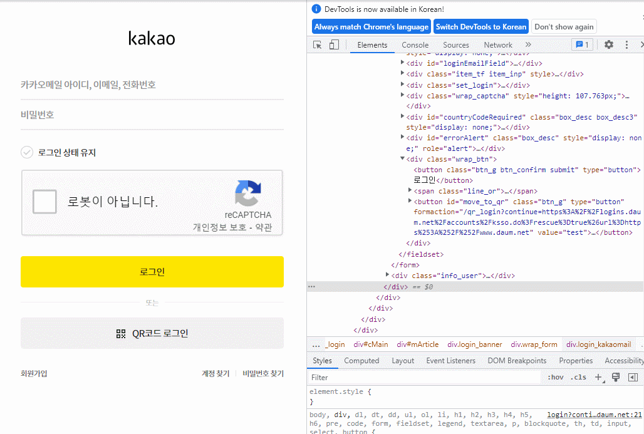Tick the robot verification reCAPTCHA checkbox

pos(44,202)
